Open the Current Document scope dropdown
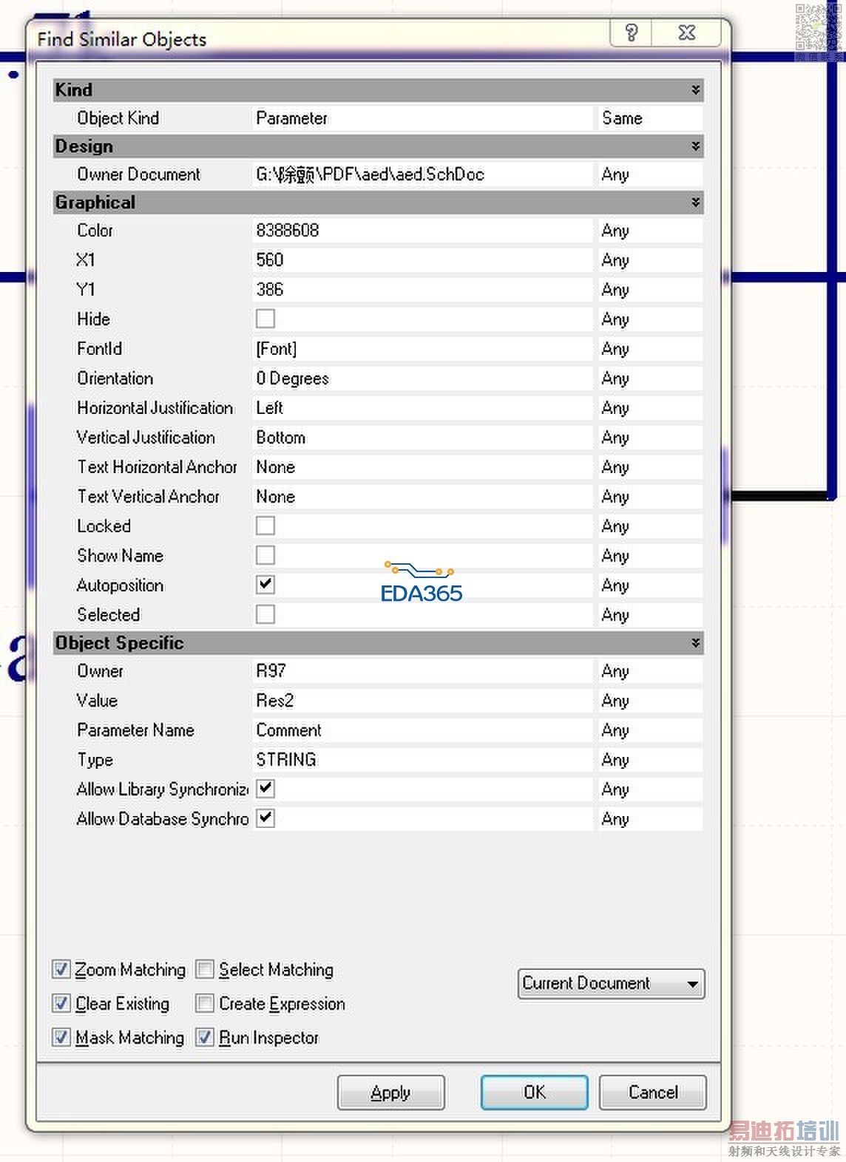846x1162 pixels. tap(611, 984)
